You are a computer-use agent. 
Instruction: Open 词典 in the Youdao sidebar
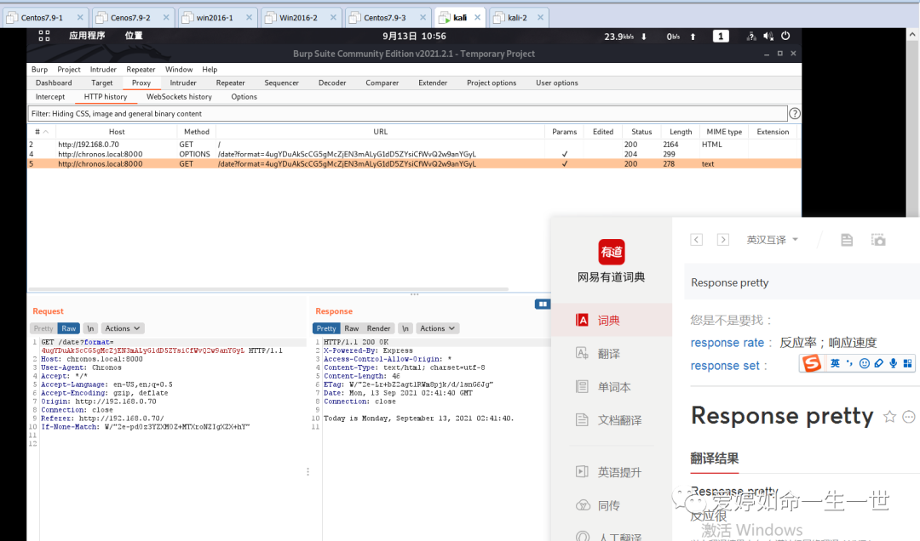(612, 320)
